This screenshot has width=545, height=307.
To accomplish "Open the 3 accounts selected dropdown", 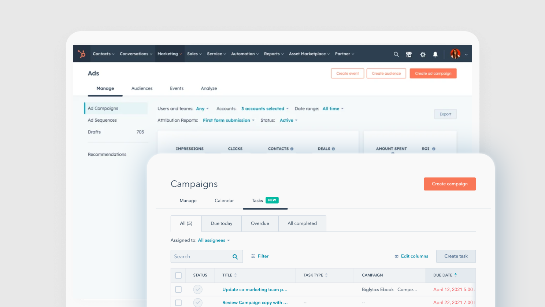I will point(265,109).
